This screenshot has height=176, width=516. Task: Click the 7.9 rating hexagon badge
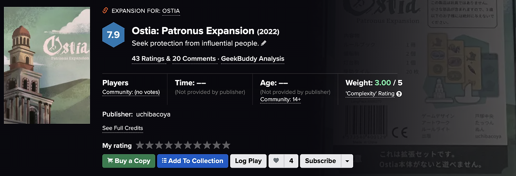(114, 35)
